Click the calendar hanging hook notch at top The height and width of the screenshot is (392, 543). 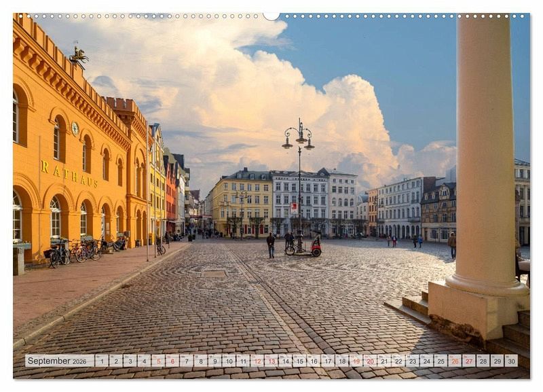[x=271, y=16]
